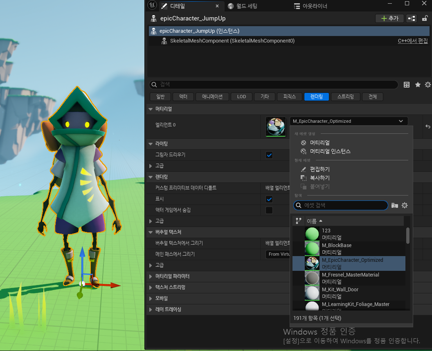Click the asset list vertical scrollbar
This screenshot has height=351, width=432.
tap(407, 236)
